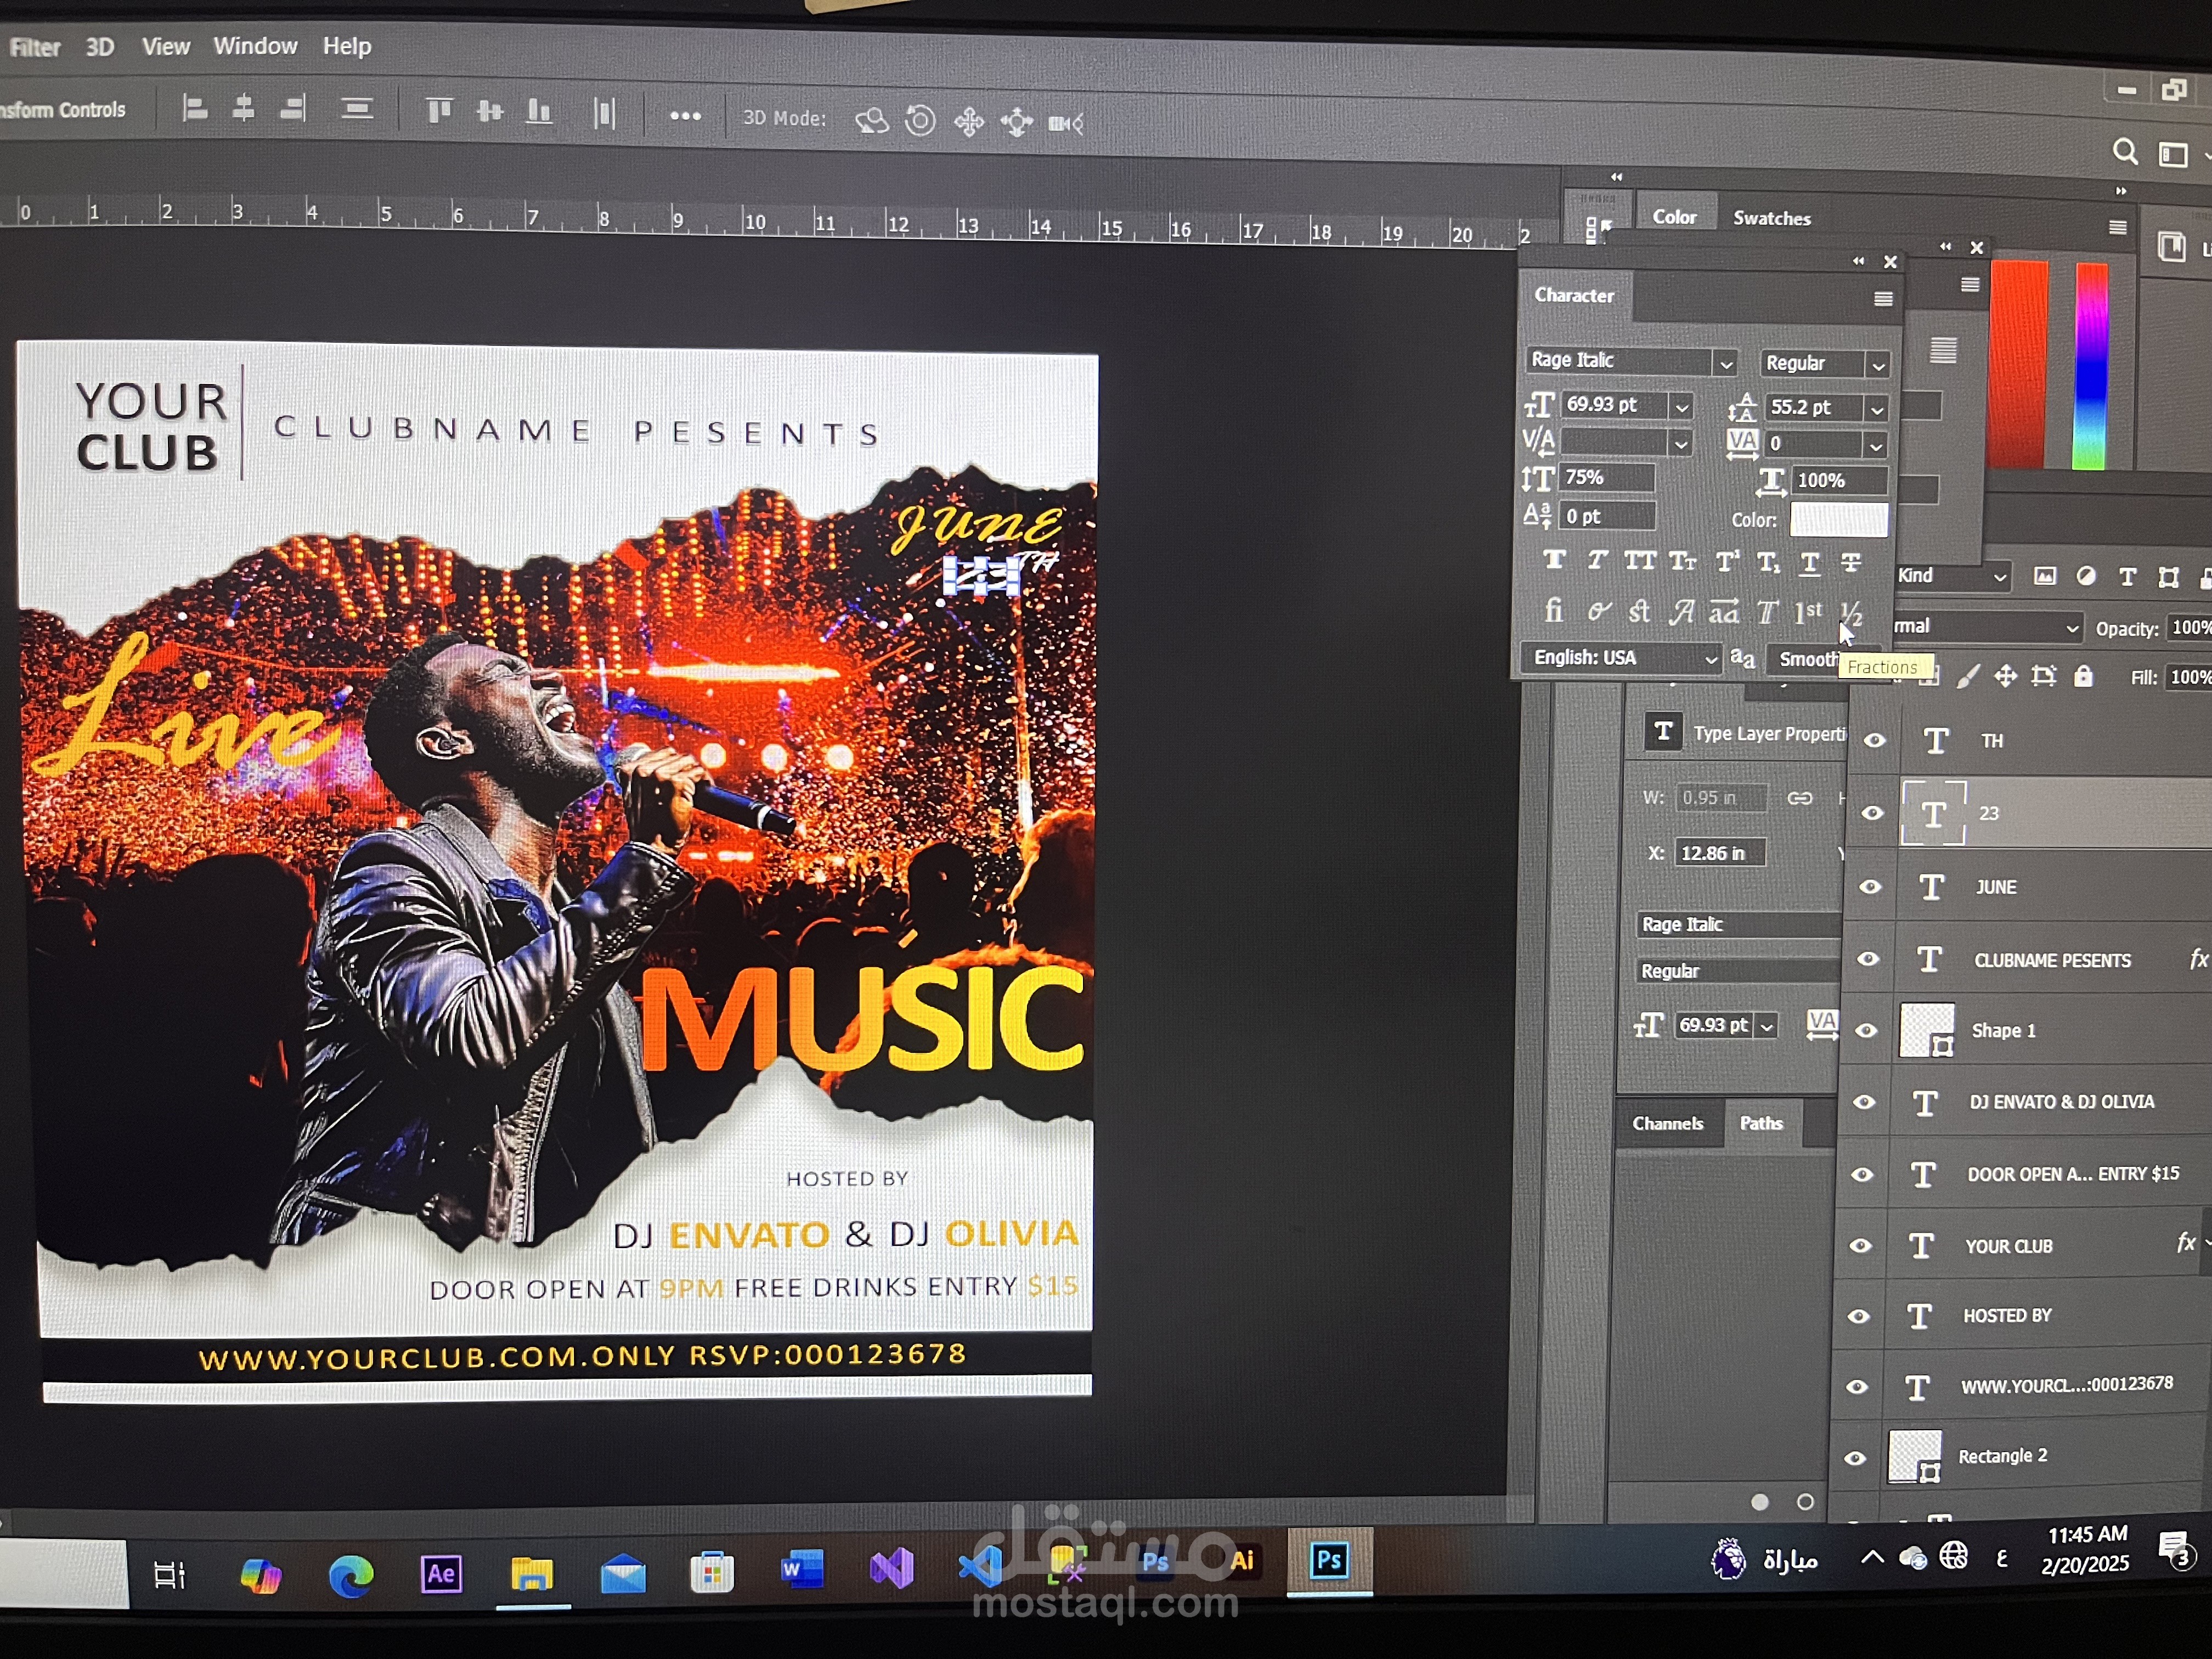Screen dimensions: 2212x1659
Task: Toggle the Underline text style icon
Action: (x=1810, y=563)
